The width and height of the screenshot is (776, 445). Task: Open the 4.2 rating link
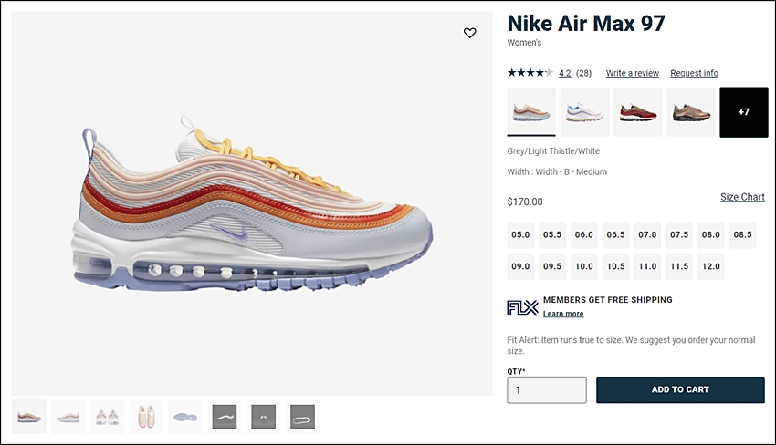click(x=565, y=73)
